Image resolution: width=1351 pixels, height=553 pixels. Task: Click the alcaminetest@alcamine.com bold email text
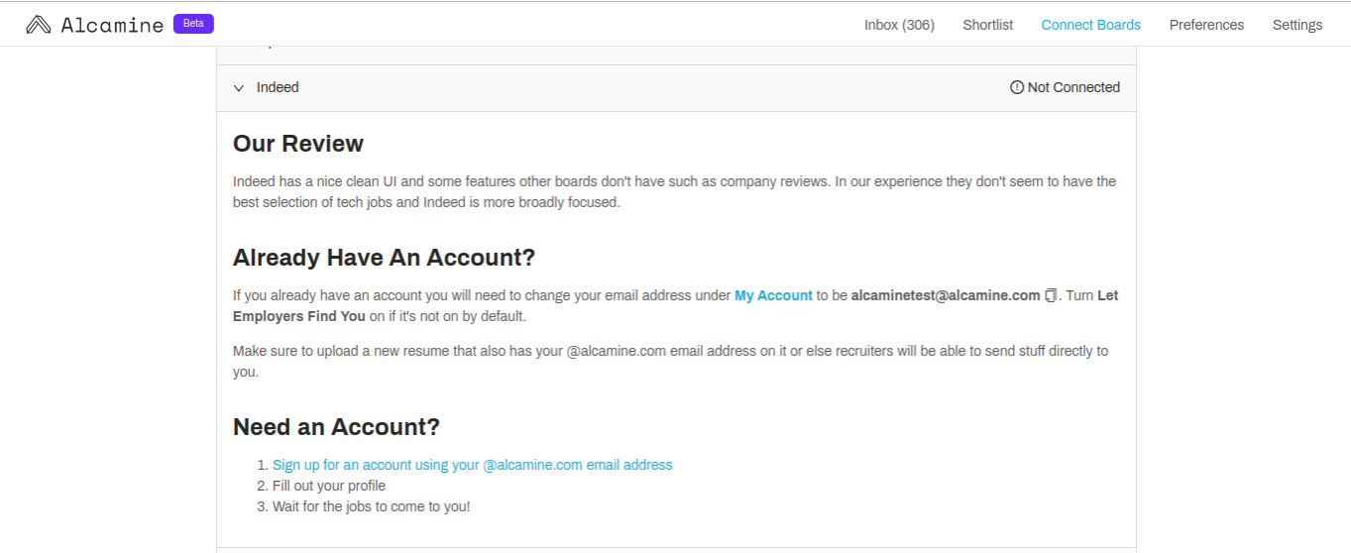pos(946,295)
